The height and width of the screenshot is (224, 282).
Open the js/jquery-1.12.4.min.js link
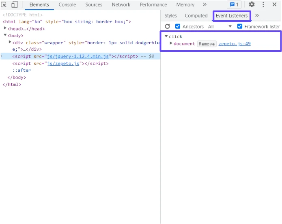point(78,56)
